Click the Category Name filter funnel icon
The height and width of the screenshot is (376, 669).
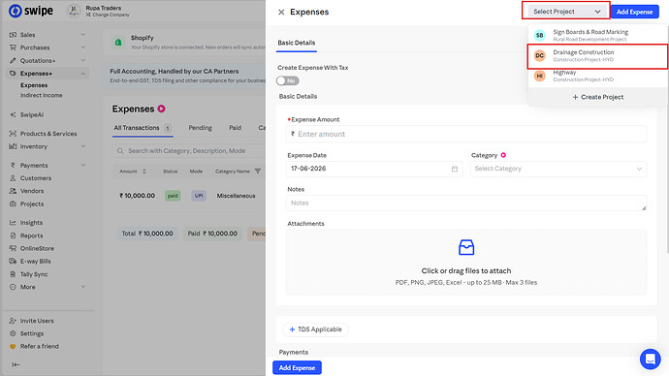258,172
